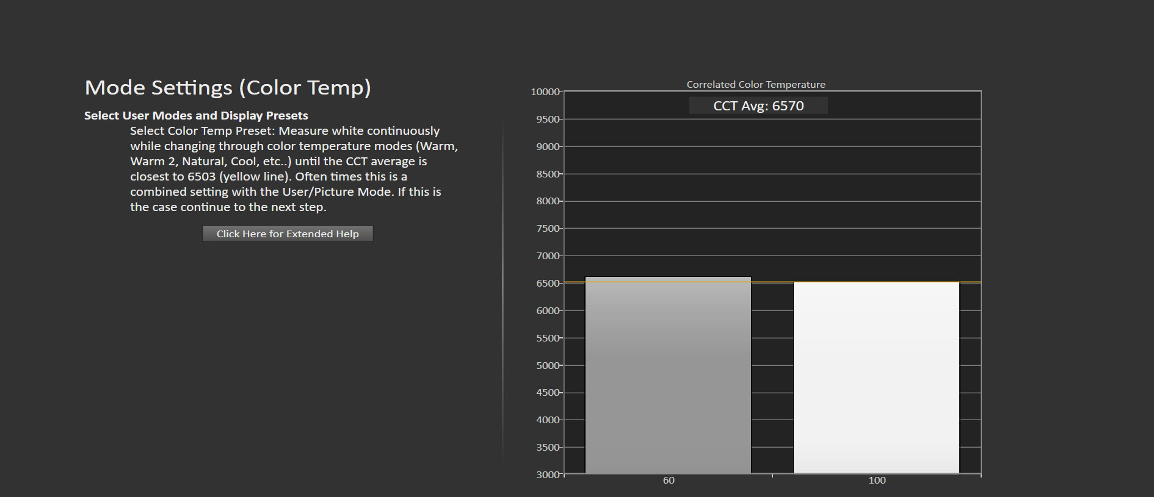The image size is (1154, 497).
Task: Click Here for Extended Help button
Action: (288, 234)
